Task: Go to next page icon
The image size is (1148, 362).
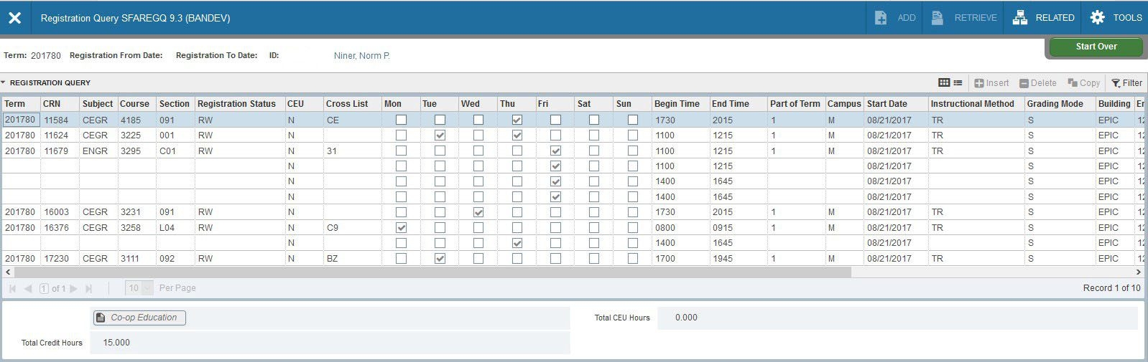Action: [x=73, y=289]
